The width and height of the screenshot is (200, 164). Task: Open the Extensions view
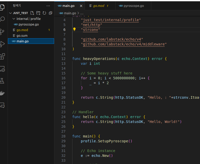click(x=2, y=56)
